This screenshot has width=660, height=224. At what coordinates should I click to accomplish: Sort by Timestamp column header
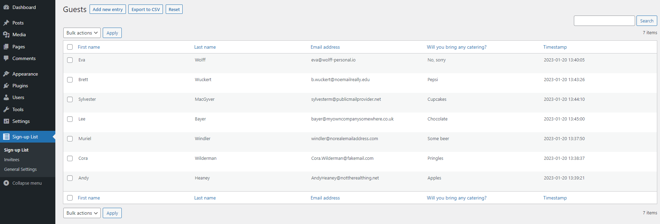(554, 47)
